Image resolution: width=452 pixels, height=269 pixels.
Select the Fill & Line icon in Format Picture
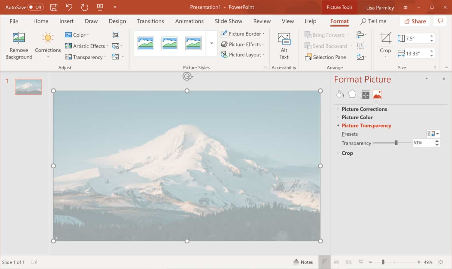(x=340, y=94)
